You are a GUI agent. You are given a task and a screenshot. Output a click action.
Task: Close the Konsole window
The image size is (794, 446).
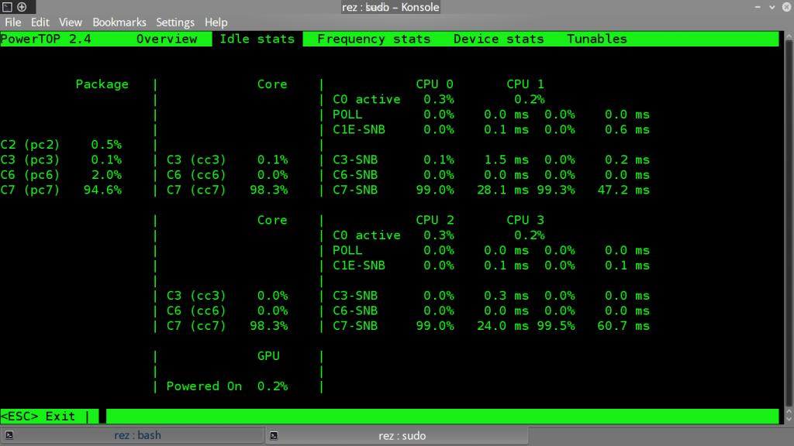click(785, 7)
